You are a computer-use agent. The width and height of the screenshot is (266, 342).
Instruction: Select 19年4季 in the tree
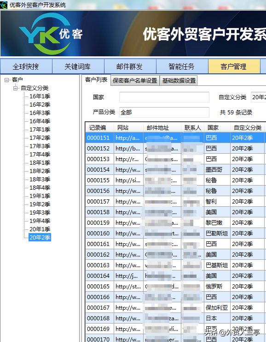40,221
